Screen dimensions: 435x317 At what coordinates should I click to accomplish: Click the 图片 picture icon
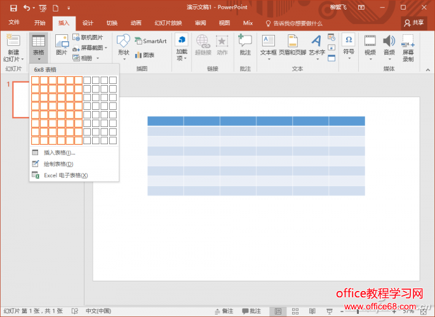tap(62, 45)
